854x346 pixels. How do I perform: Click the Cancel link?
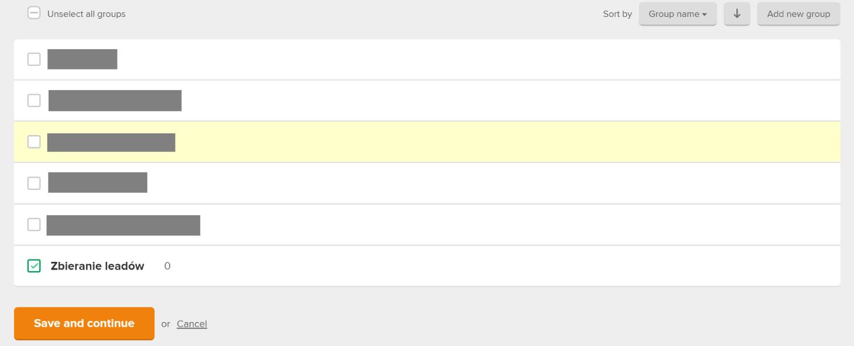click(192, 324)
